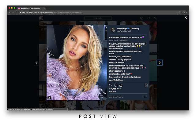Open the activity heart icon in header
The height and width of the screenshot is (122, 196).
tap(148, 18)
